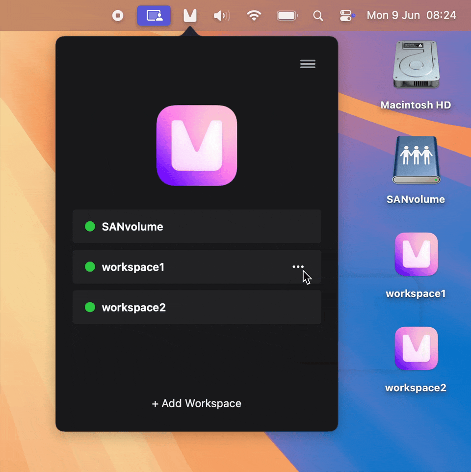Click the SANvolume desktop label
The image size is (471, 472).
(x=416, y=199)
